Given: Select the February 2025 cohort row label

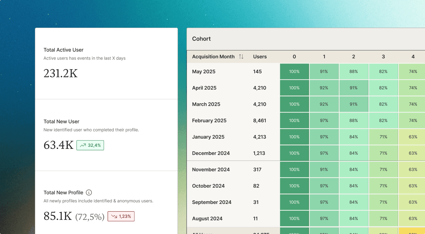Looking at the screenshot, I should coord(209,121).
